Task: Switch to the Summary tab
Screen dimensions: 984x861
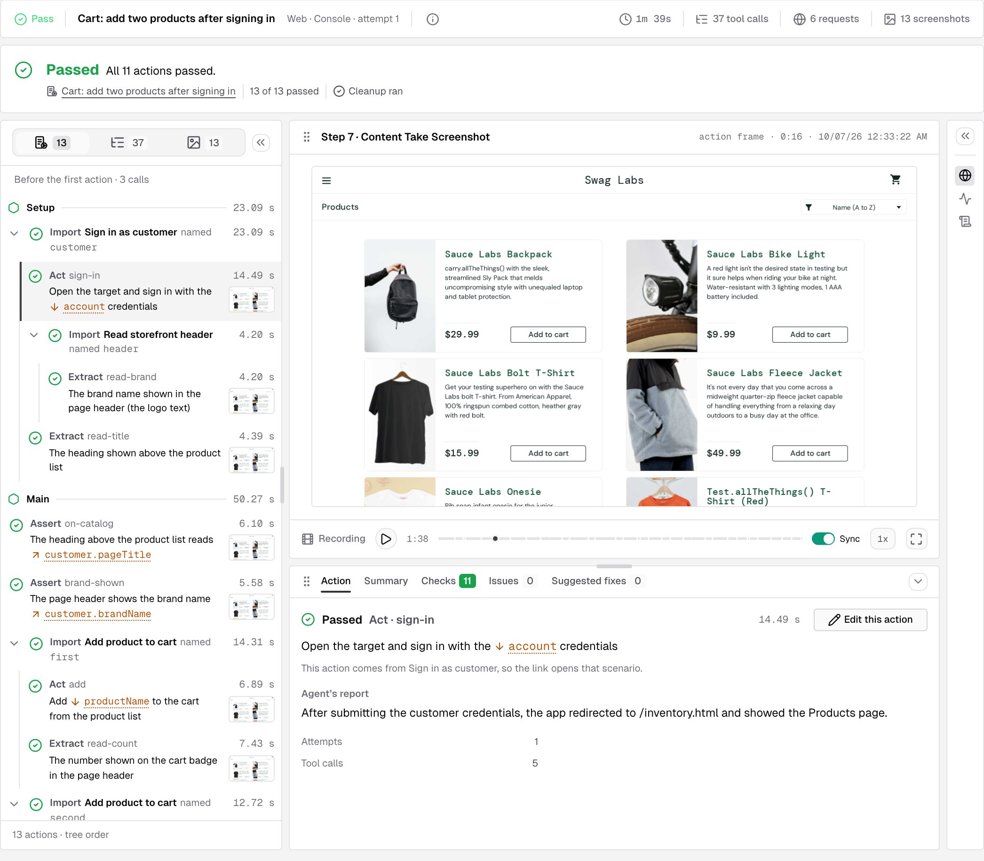Action: click(x=386, y=581)
